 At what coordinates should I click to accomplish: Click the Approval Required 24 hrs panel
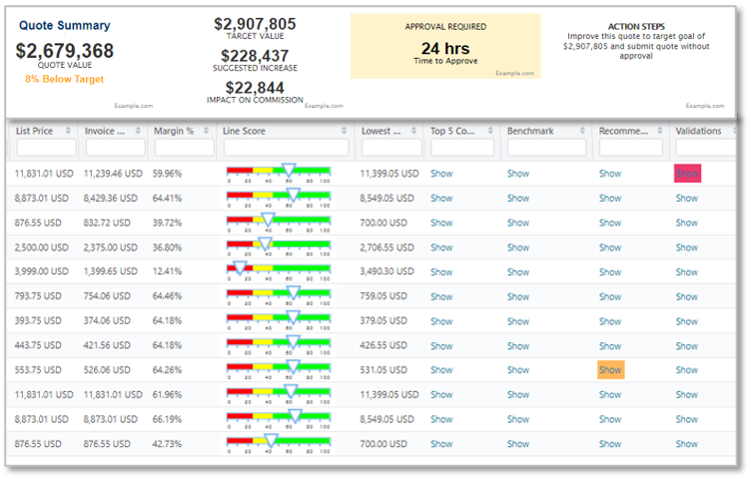pos(445,59)
